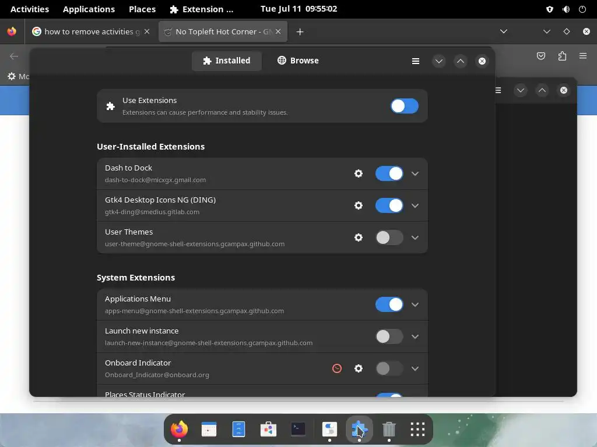Launch Software store from the dock
The image size is (597, 447).
tap(268, 429)
